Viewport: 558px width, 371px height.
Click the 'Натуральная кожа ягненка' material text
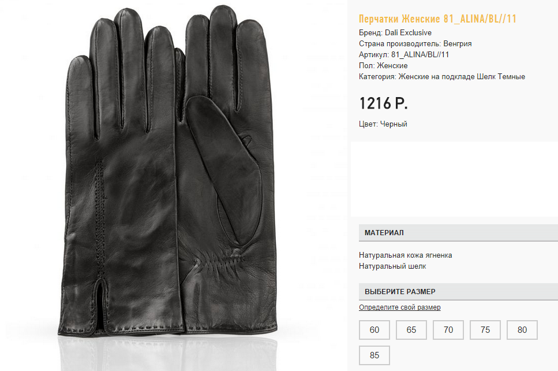(405, 255)
